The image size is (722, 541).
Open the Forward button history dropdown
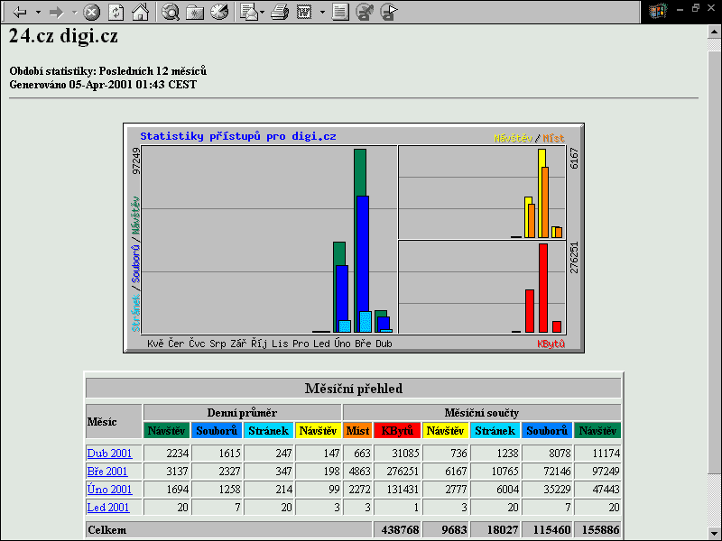(x=74, y=12)
